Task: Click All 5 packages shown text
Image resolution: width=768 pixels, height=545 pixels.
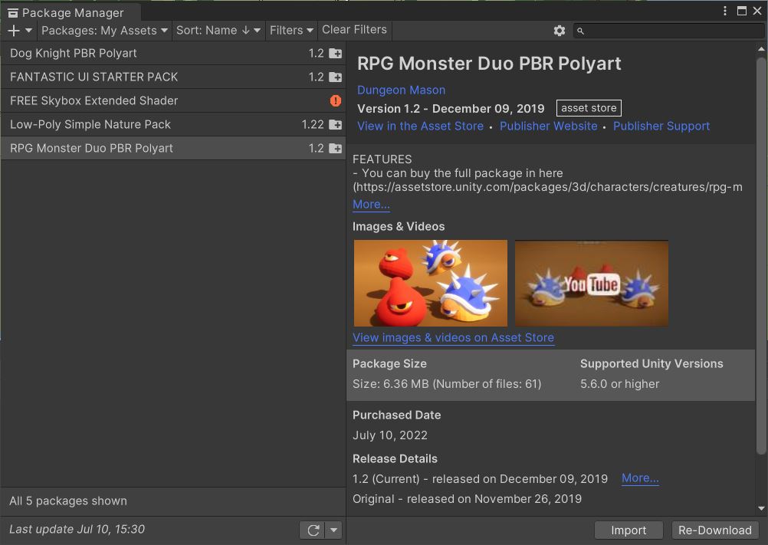Action: tap(68, 501)
